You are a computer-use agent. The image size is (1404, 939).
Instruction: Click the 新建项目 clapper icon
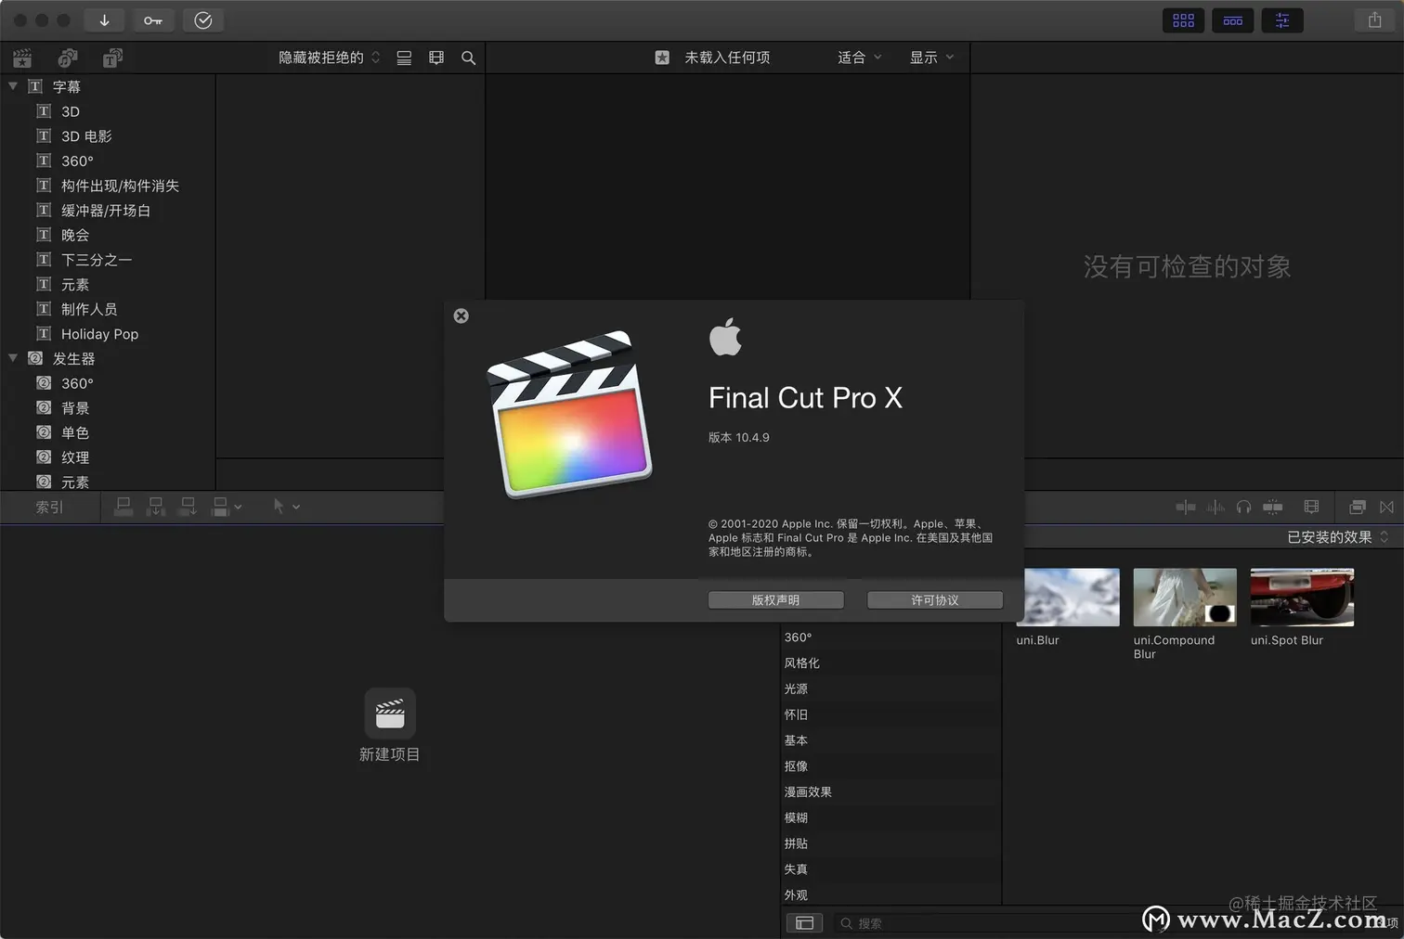point(390,714)
